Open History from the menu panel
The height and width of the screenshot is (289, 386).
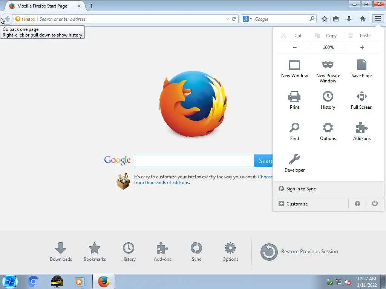[328, 100]
